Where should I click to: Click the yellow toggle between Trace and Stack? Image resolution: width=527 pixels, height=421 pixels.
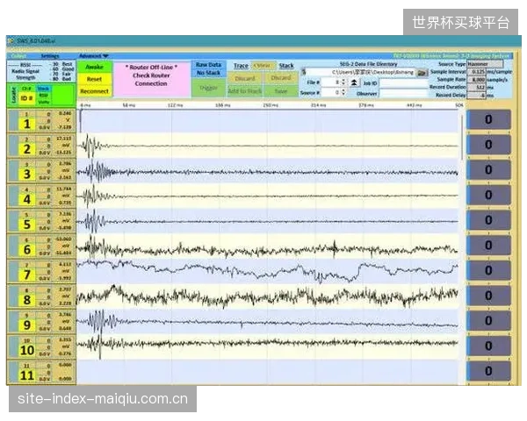click(x=263, y=66)
